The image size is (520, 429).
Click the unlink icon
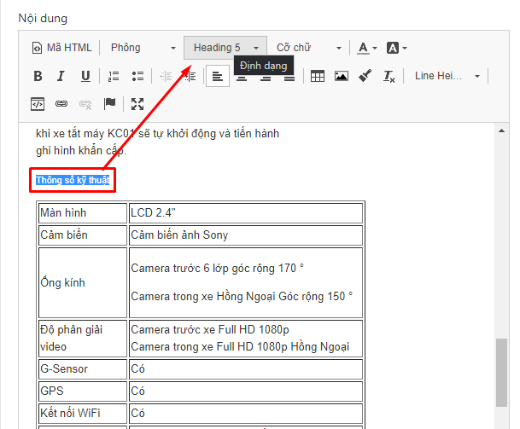point(85,104)
